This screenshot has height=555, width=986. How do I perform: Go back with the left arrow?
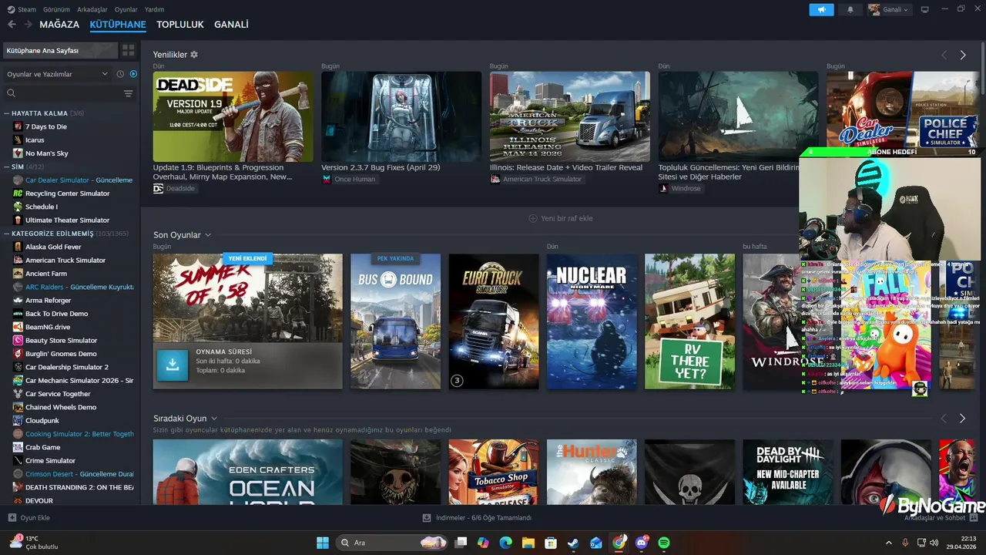click(12, 25)
